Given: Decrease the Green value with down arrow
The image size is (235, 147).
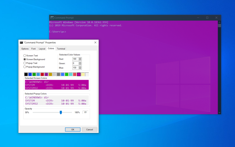Looking at the screenshot, I should click(x=80, y=64).
